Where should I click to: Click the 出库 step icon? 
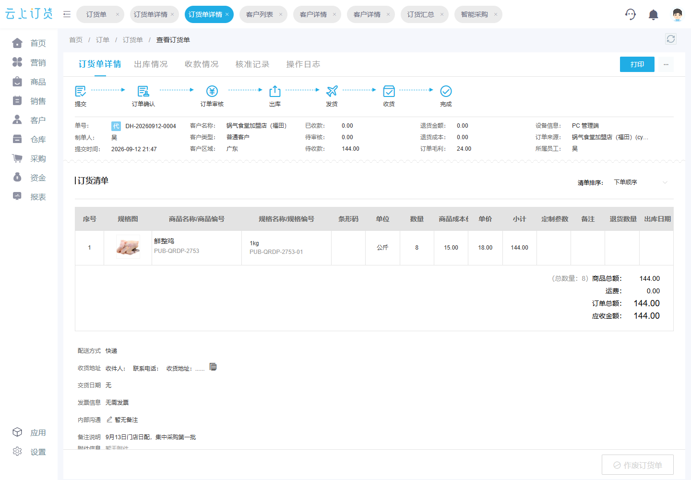274,91
